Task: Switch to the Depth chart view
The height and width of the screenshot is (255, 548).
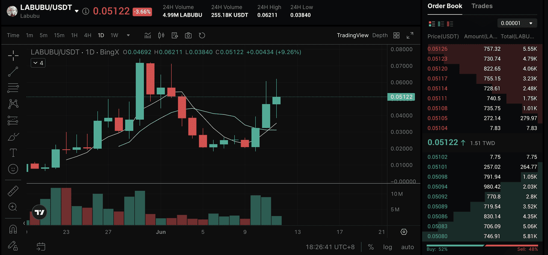Action: 380,36
